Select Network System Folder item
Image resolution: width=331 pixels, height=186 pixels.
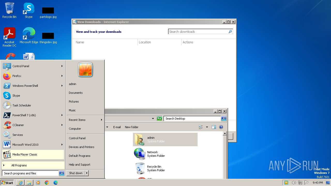(165, 154)
